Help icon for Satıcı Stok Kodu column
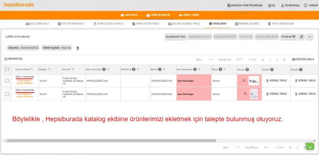The height and width of the screenshot is (155, 319). click(x=104, y=69)
